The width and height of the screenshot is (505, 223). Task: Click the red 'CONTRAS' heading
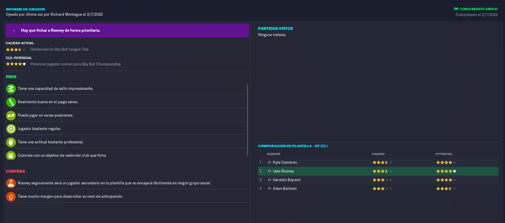tap(15, 171)
